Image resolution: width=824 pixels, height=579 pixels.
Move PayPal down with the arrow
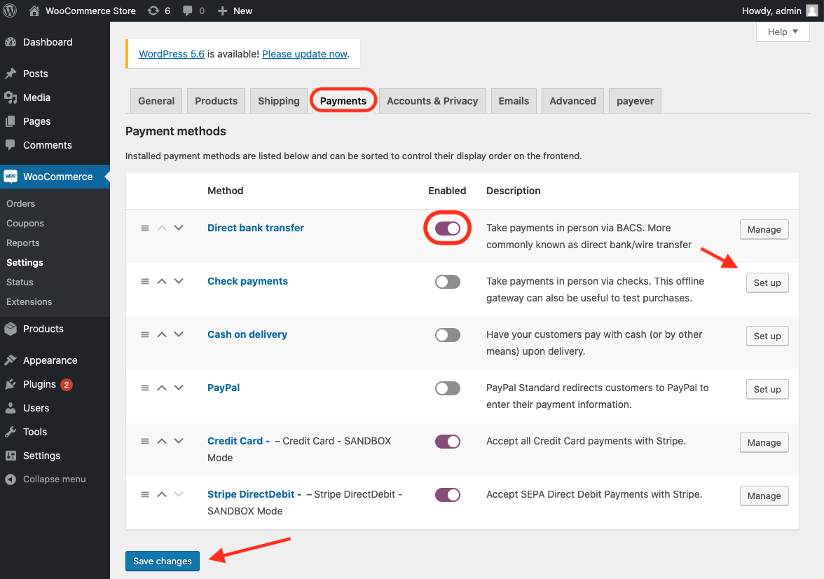179,388
